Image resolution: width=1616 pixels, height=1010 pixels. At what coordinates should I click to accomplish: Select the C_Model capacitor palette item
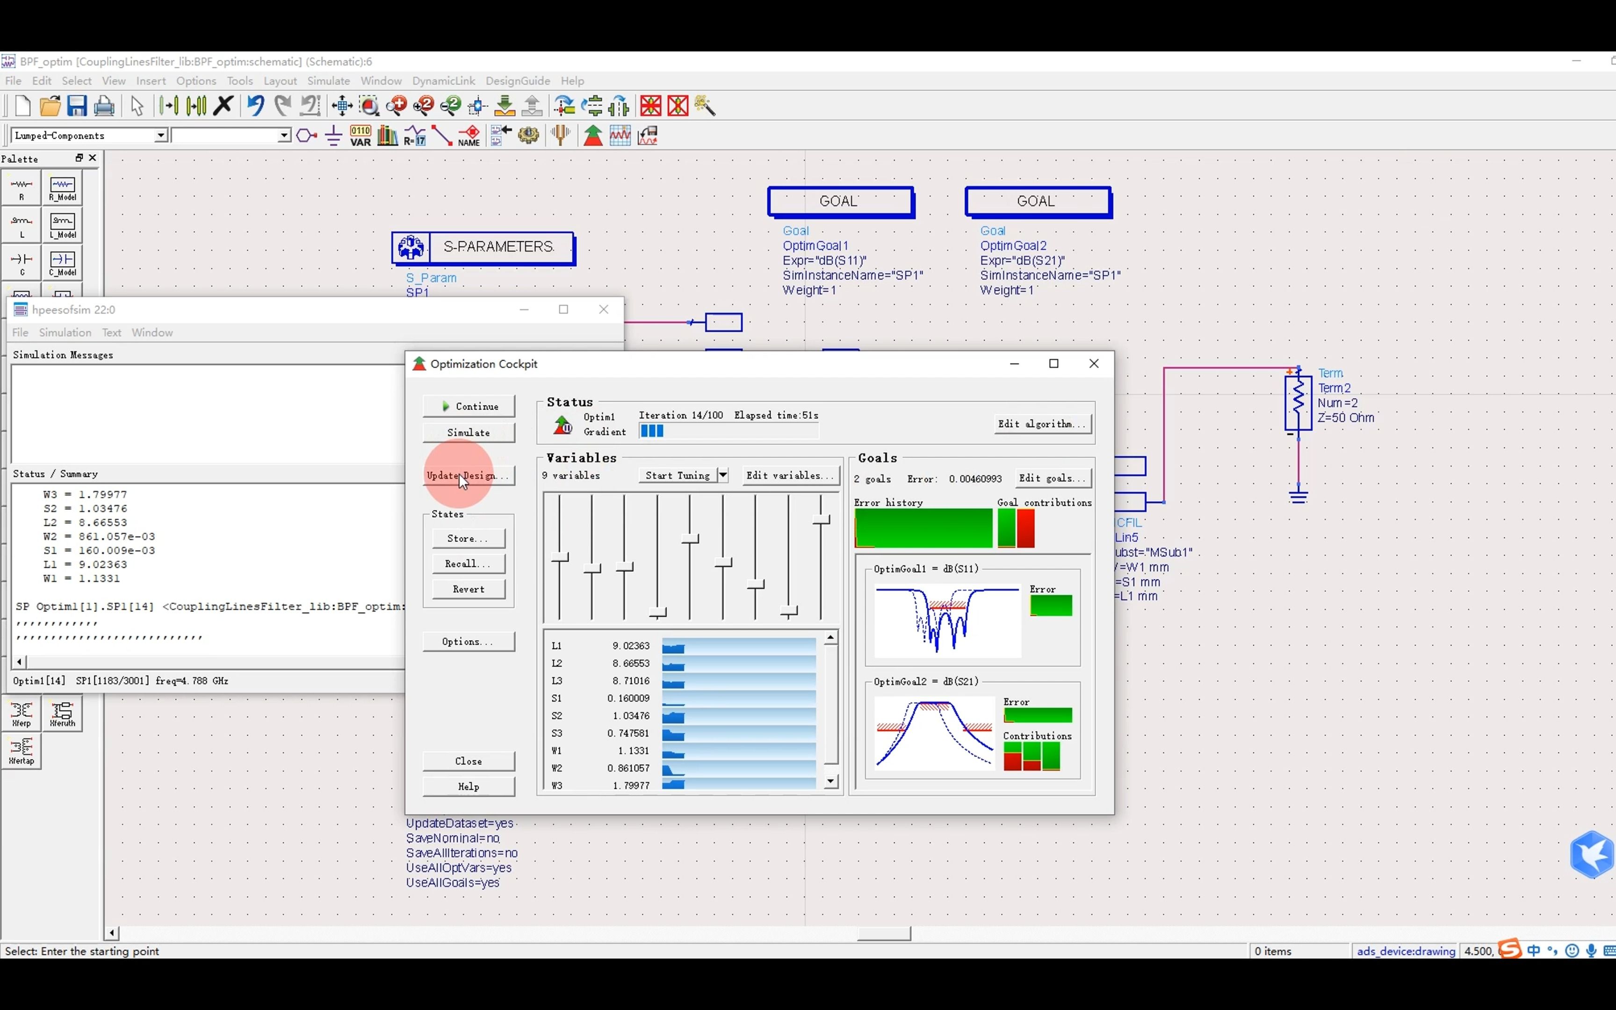coord(63,263)
